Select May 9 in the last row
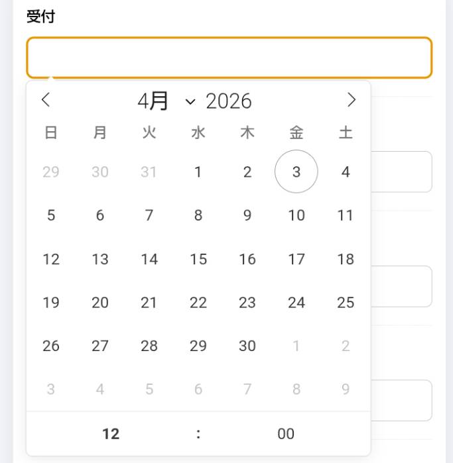453x463 pixels. pyautogui.click(x=345, y=389)
